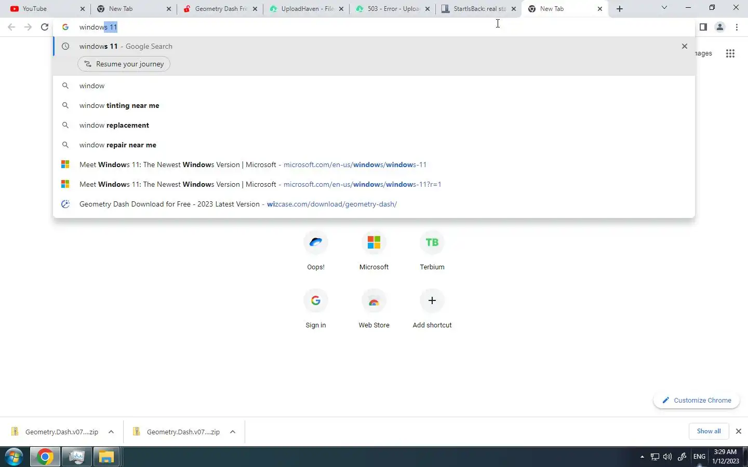Open the Google apps grid icon
The image size is (748, 467).
[x=730, y=53]
